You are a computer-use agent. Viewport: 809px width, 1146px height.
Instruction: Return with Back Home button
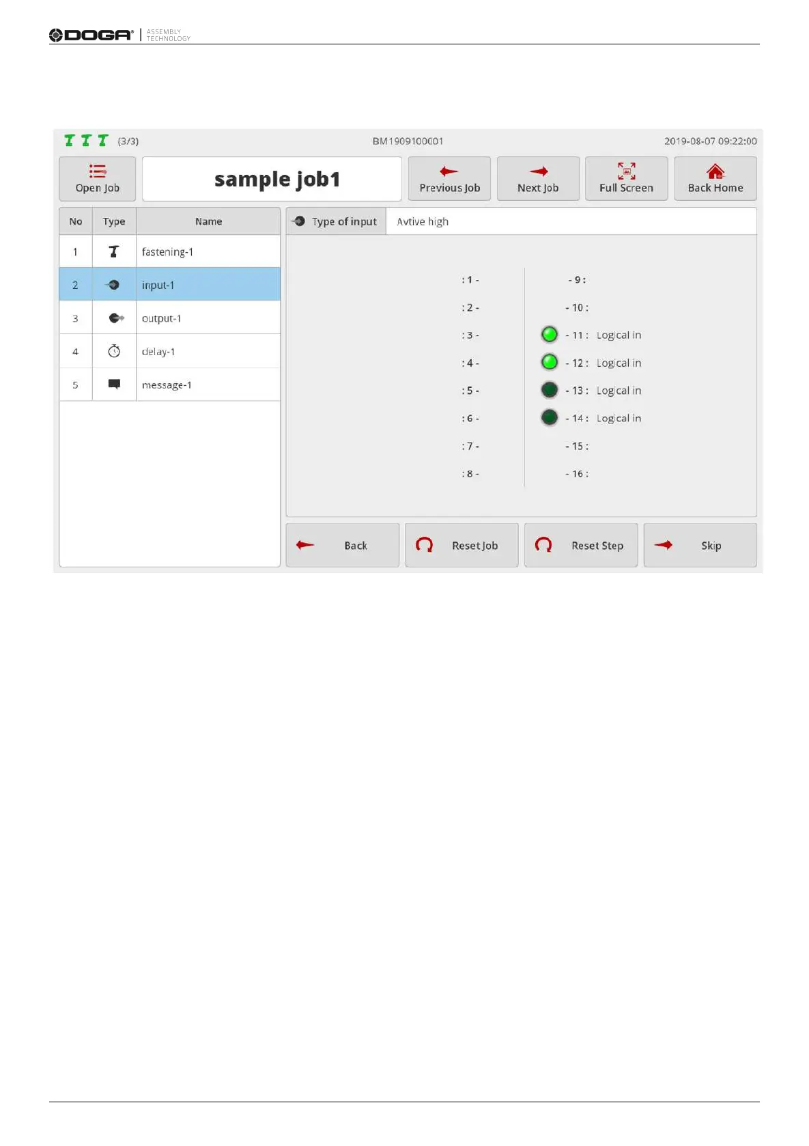coord(715,179)
